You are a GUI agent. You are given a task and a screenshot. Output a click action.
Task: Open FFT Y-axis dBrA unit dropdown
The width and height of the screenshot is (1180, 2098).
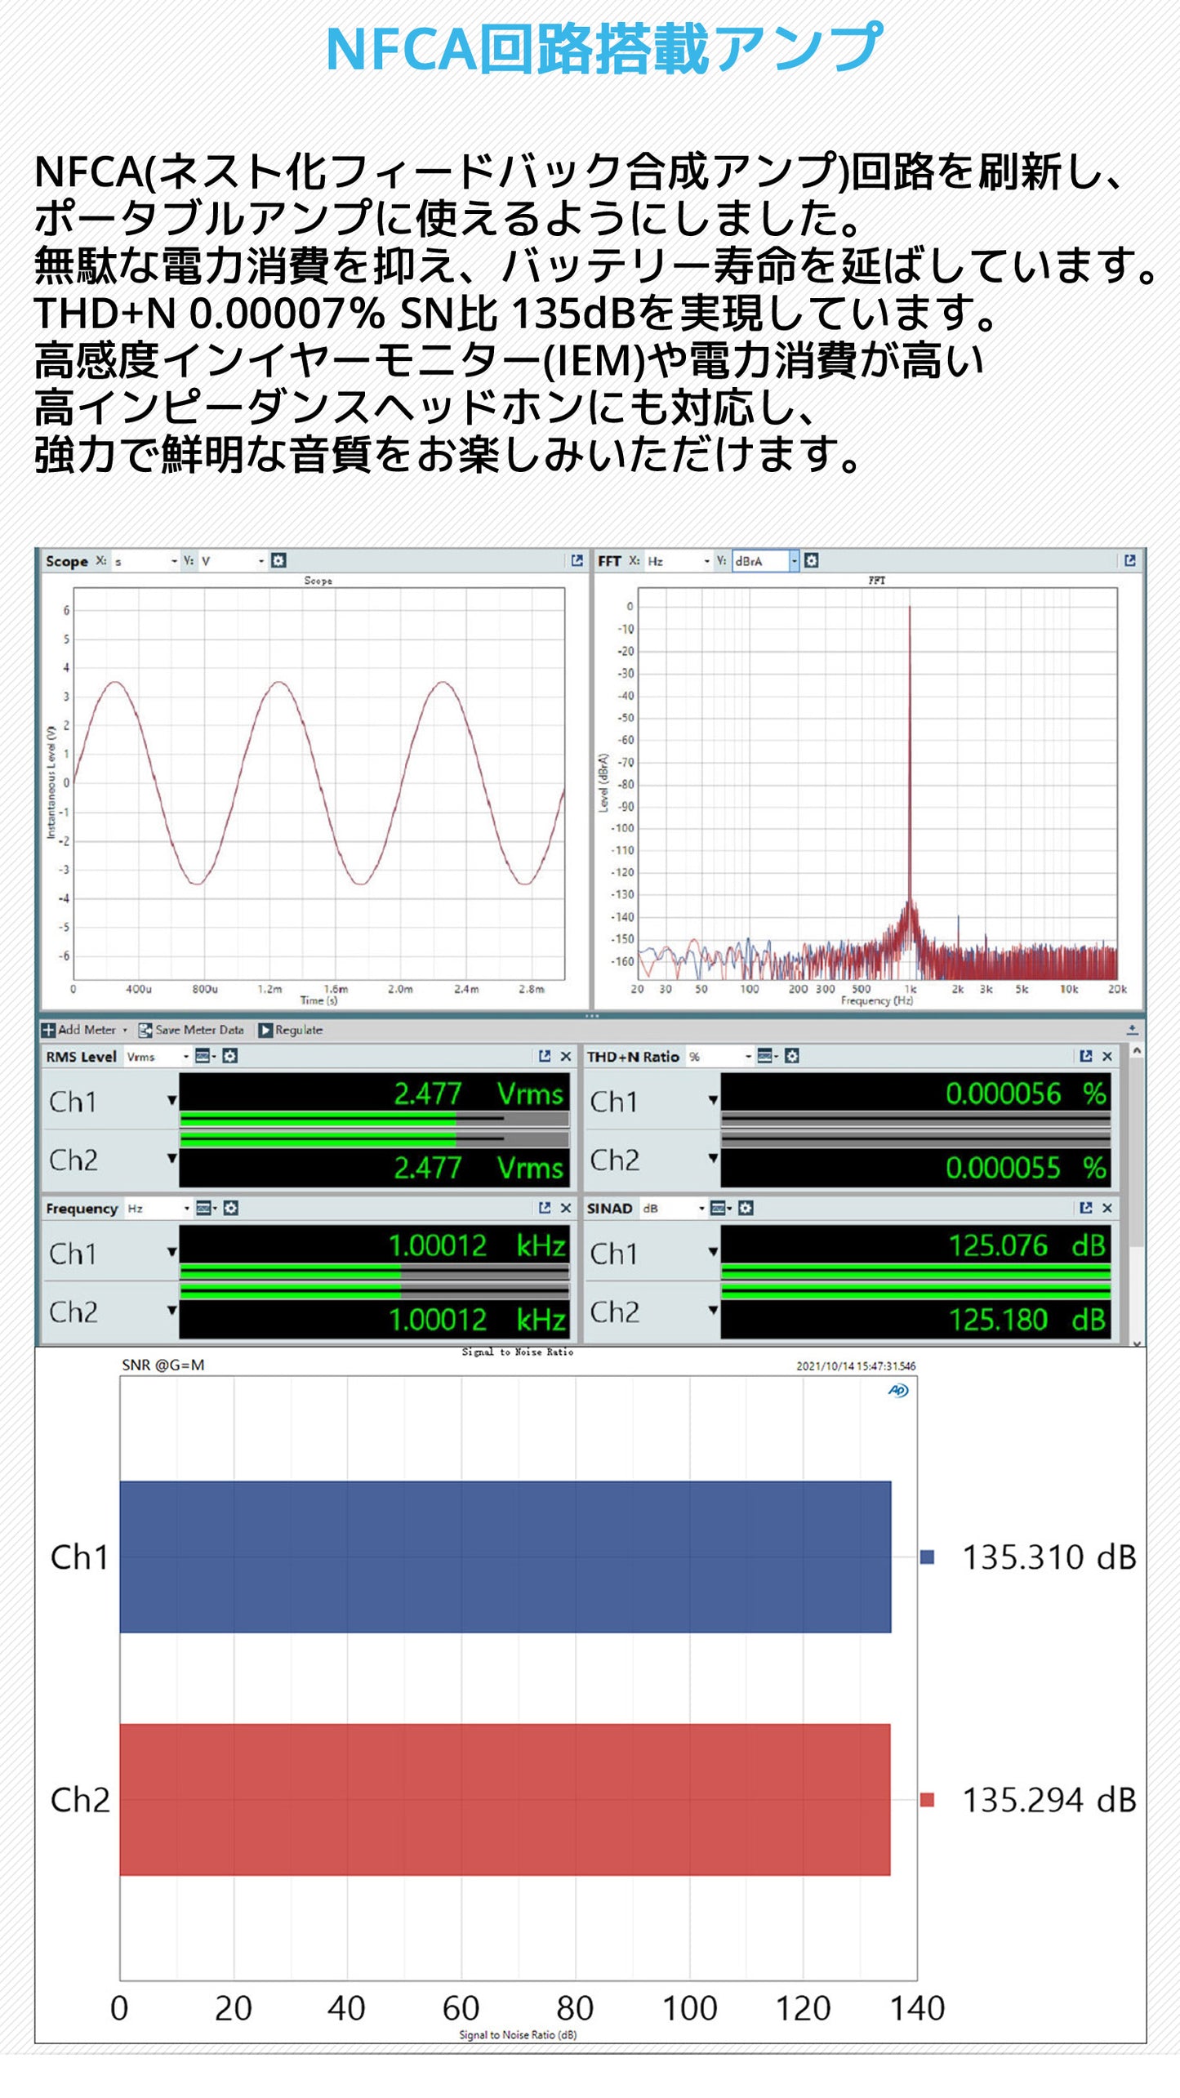coord(793,561)
